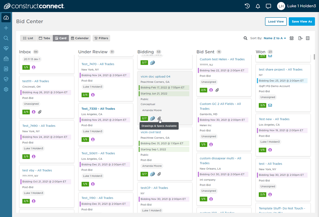This screenshot has width=319, height=217.
Task: Open recent history clock icon in the header
Action: pyautogui.click(x=247, y=6)
